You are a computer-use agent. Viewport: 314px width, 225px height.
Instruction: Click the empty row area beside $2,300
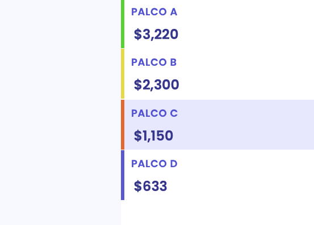(246, 84)
